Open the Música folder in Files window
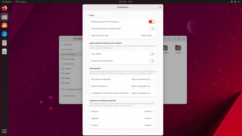This screenshot has width=242, height=136. [178, 49]
